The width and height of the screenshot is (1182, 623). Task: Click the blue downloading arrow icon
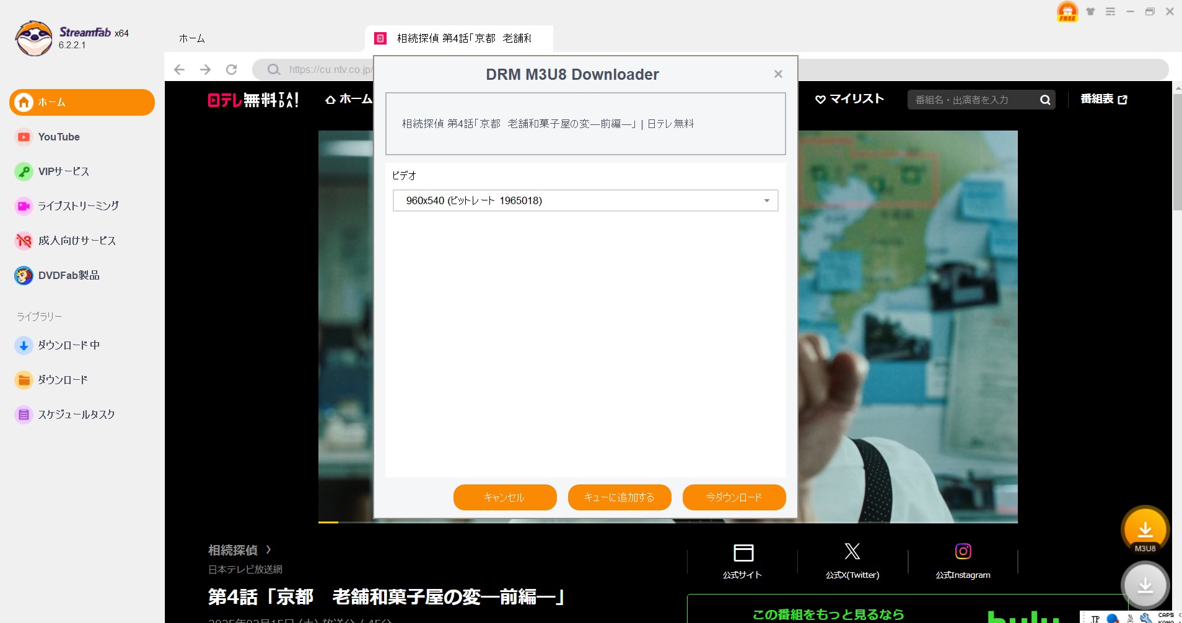(24, 345)
